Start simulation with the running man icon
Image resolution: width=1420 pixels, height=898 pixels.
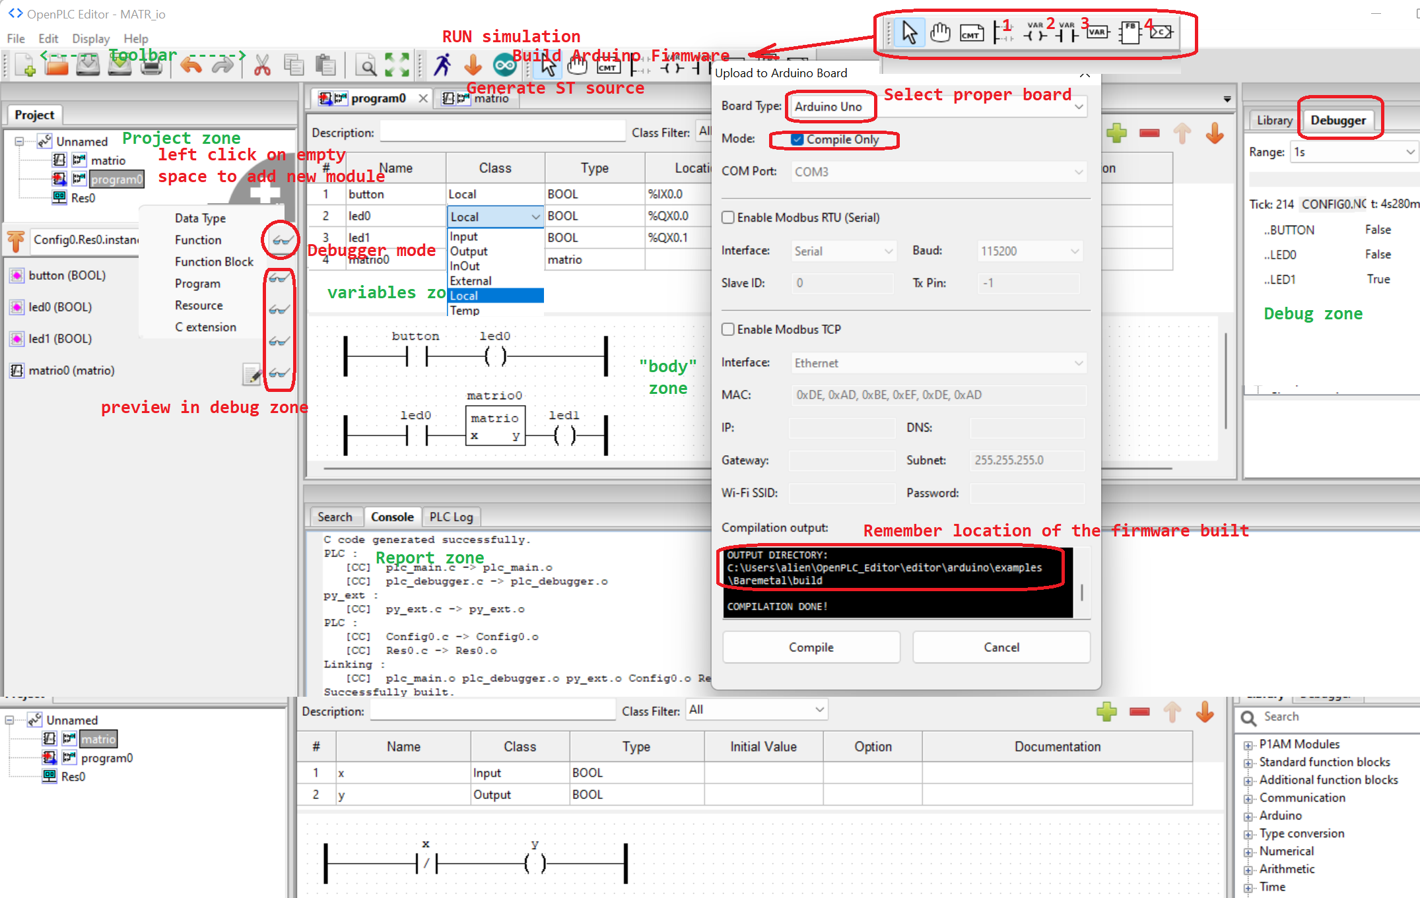(442, 65)
